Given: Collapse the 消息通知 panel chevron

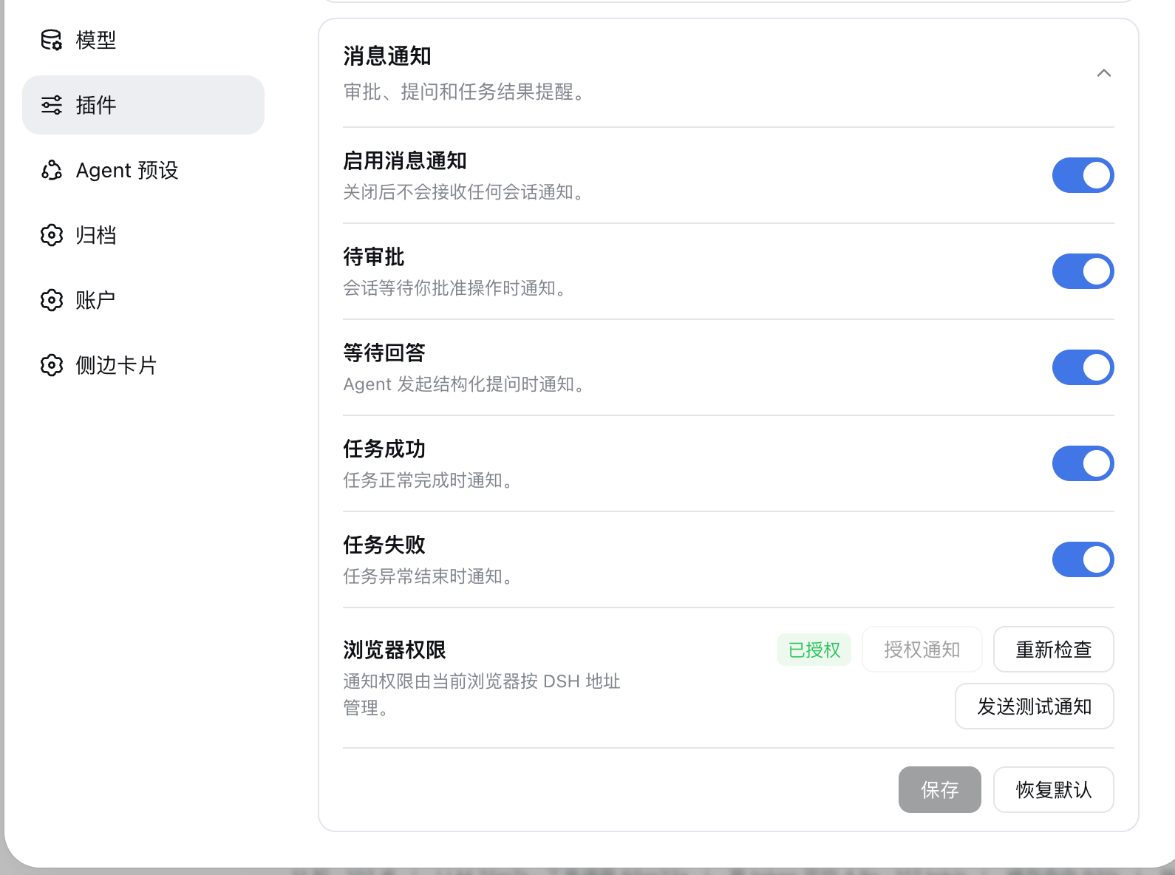Looking at the screenshot, I should (1104, 73).
